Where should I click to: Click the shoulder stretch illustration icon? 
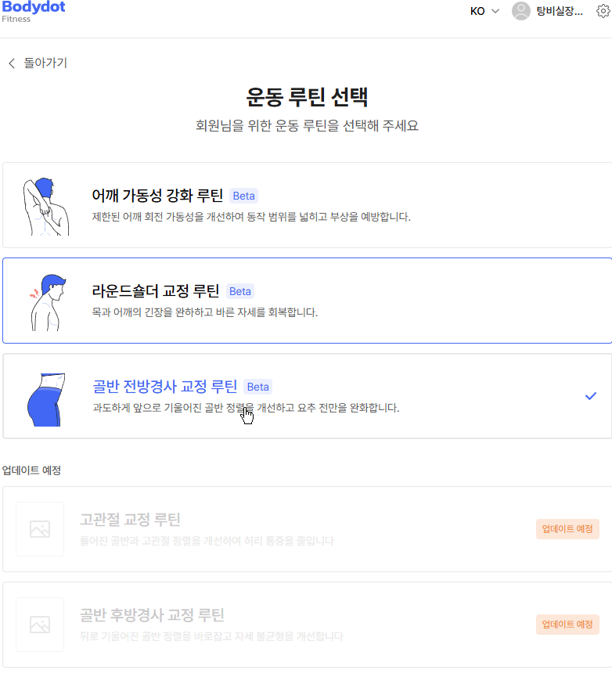[45, 206]
